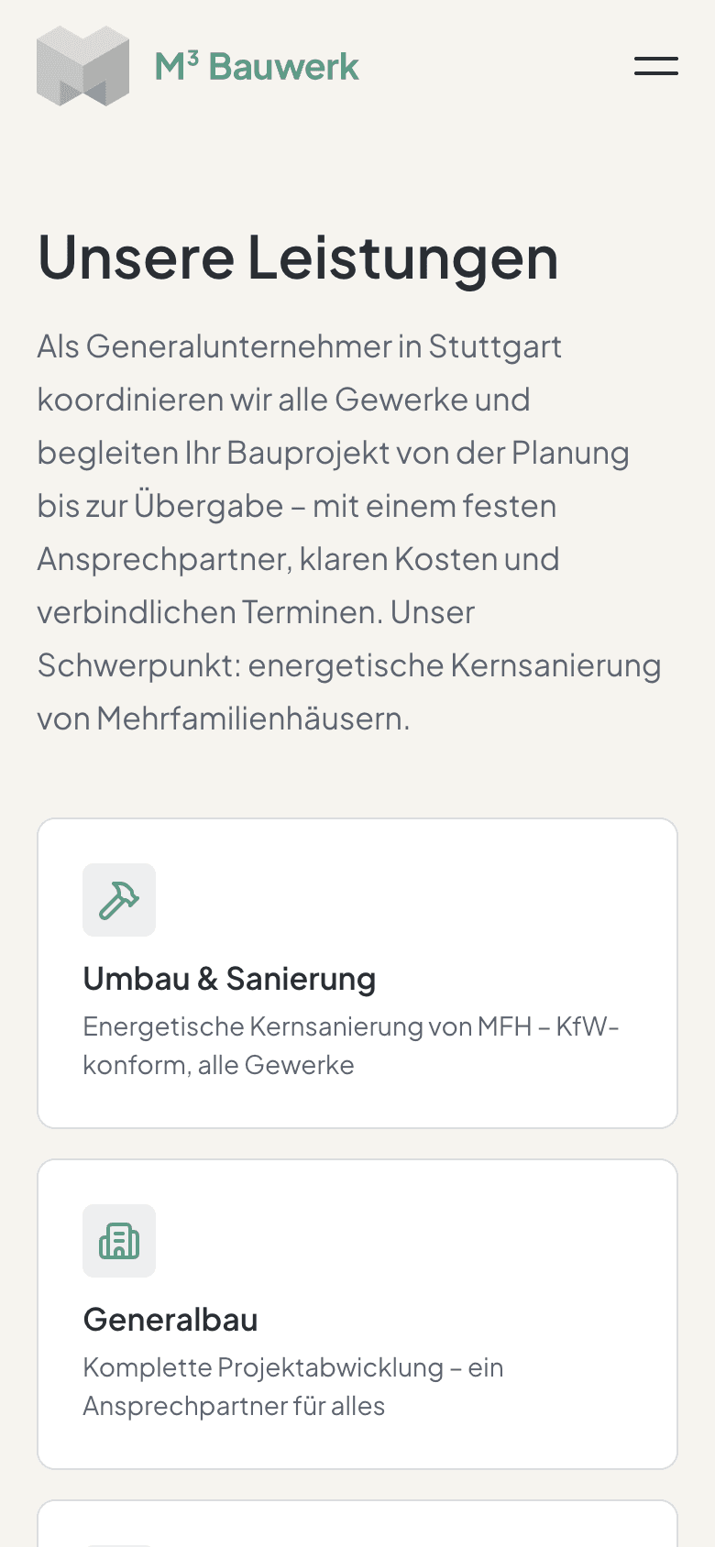Click the Komplette Projektabwicklung subtitle

coord(293,1386)
